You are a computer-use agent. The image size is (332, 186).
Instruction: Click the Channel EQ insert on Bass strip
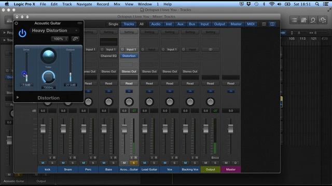tap(108, 56)
